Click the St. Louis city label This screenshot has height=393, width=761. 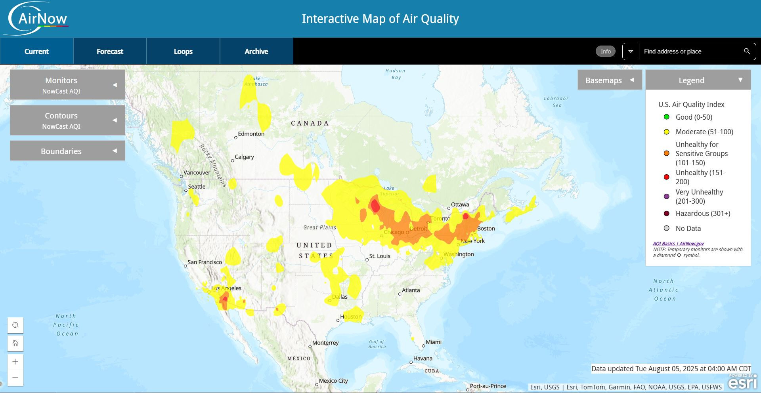click(x=380, y=256)
